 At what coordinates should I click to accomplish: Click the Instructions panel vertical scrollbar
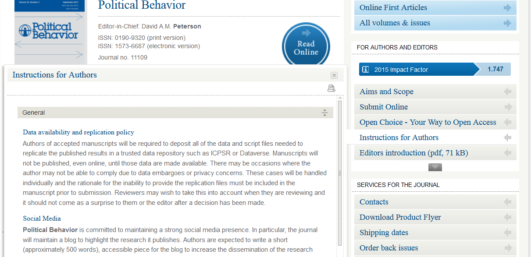tap(340, 173)
